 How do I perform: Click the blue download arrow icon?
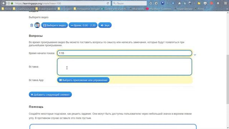[x=173, y=3]
